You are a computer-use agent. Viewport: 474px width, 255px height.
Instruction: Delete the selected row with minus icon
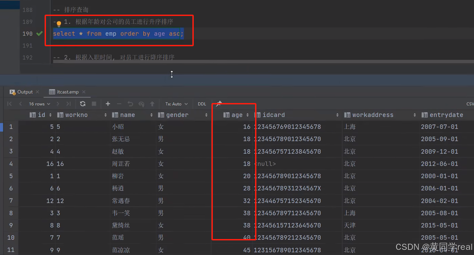[x=119, y=104]
